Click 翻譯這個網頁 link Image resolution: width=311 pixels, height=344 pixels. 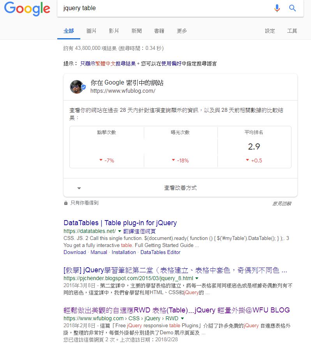140,231
